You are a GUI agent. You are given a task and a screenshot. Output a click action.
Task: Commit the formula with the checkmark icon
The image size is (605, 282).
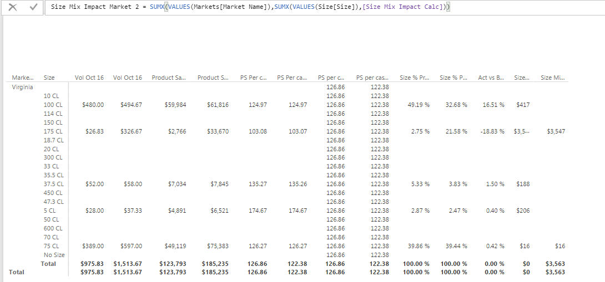pos(33,7)
